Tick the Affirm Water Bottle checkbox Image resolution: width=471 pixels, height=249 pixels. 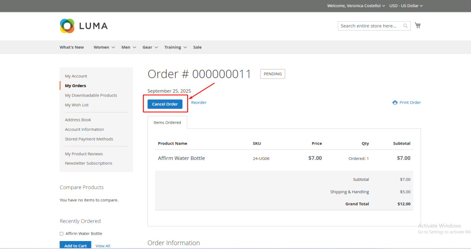[61, 233]
